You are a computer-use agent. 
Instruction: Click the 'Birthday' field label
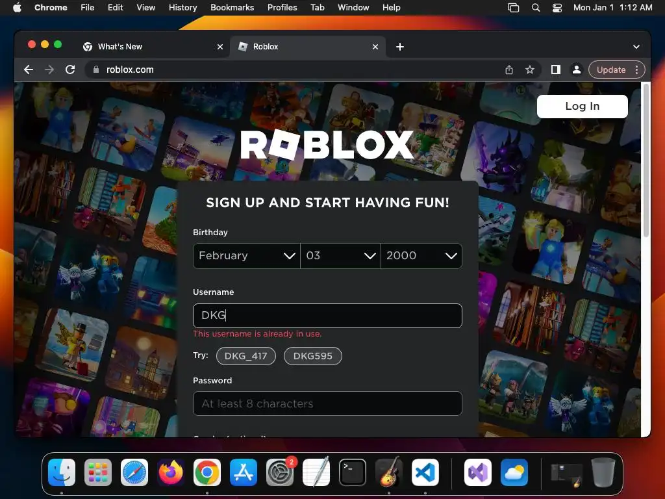pos(210,233)
